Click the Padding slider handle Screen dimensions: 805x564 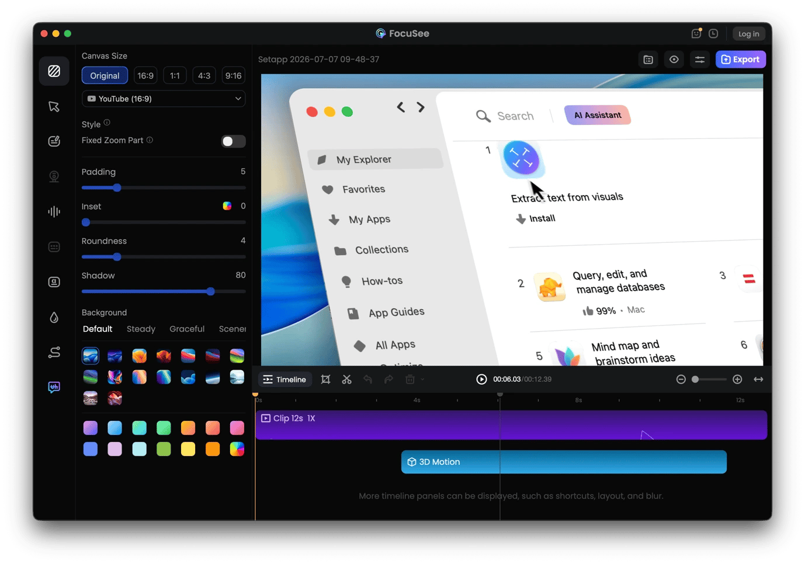[x=117, y=188]
